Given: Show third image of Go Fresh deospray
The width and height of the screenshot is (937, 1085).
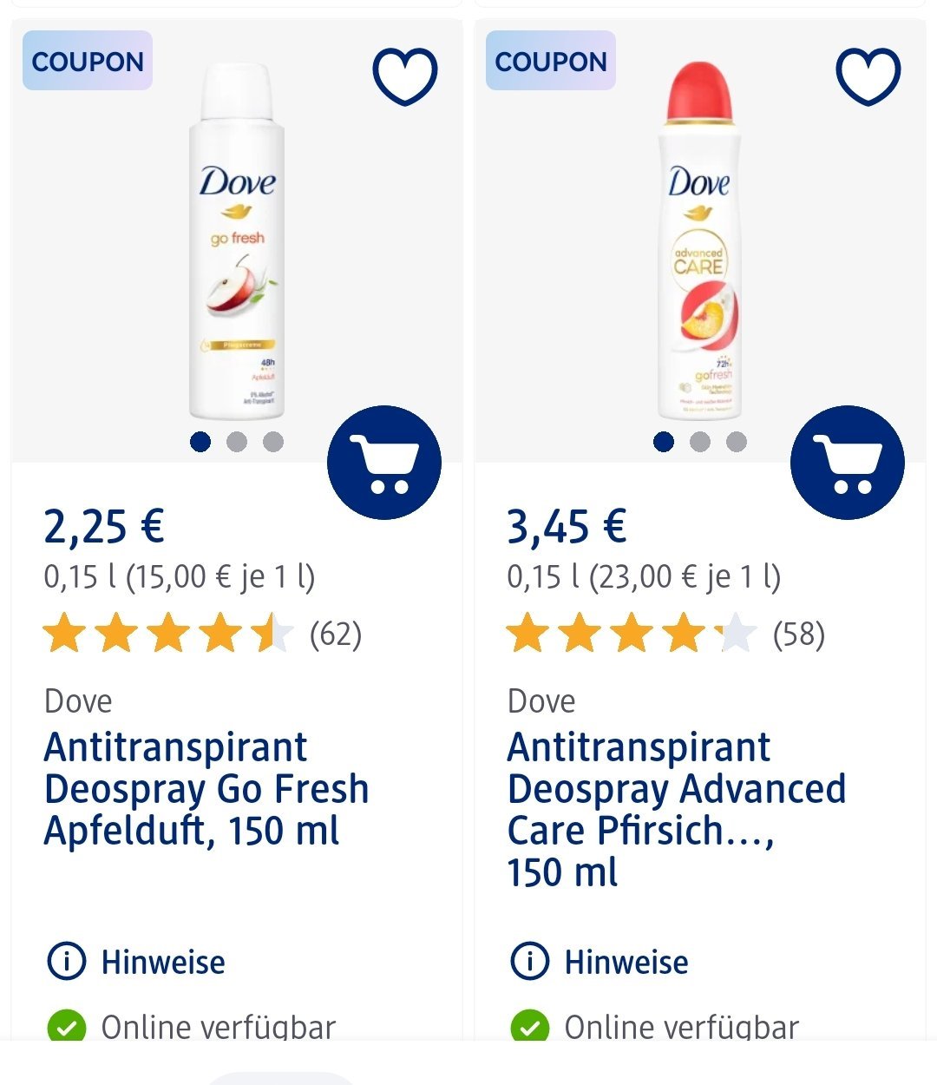Looking at the screenshot, I should click(x=273, y=442).
